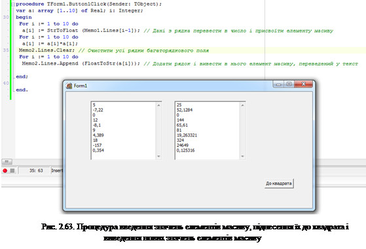Image resolution: width=366 pixels, height=249 pixels.
Task: Click the value "0,354" in the left memo
Action: (98, 150)
